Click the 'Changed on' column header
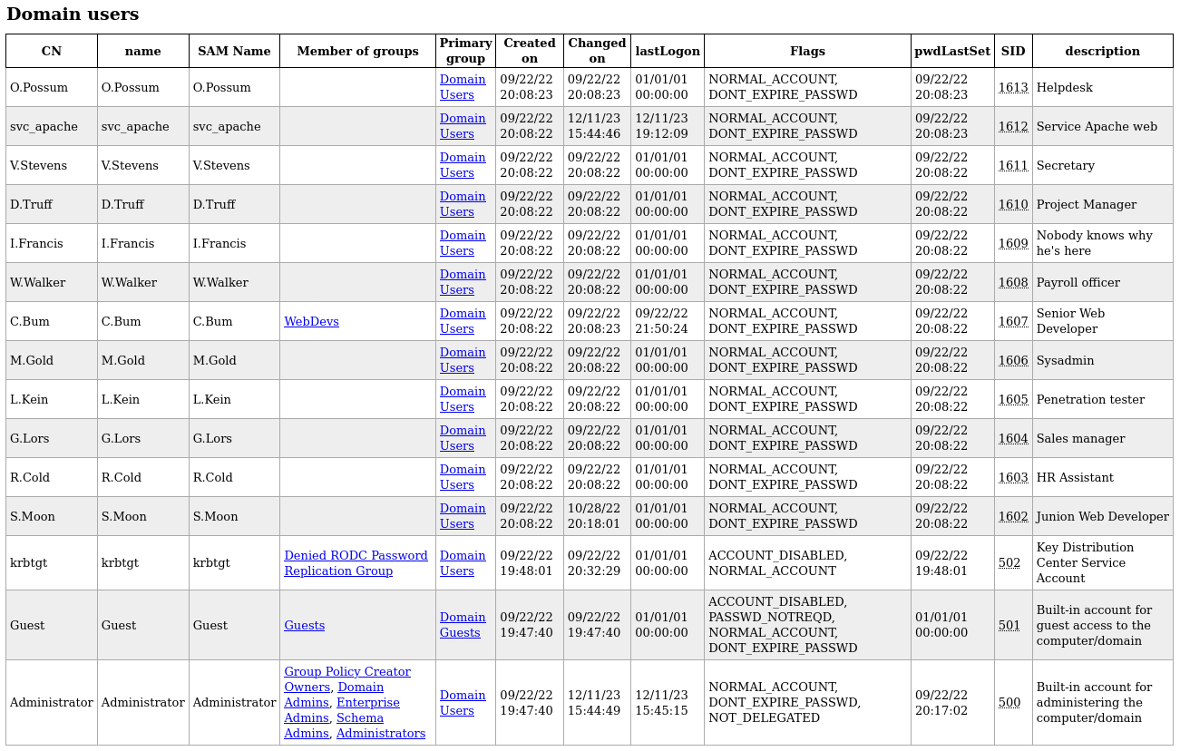This screenshot has height=751, width=1180. [597, 51]
